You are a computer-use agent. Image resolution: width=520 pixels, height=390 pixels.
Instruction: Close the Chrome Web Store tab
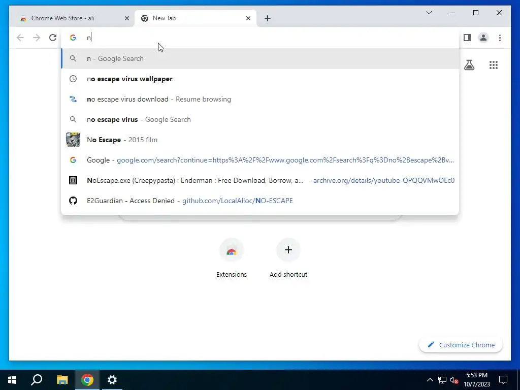tap(126, 18)
